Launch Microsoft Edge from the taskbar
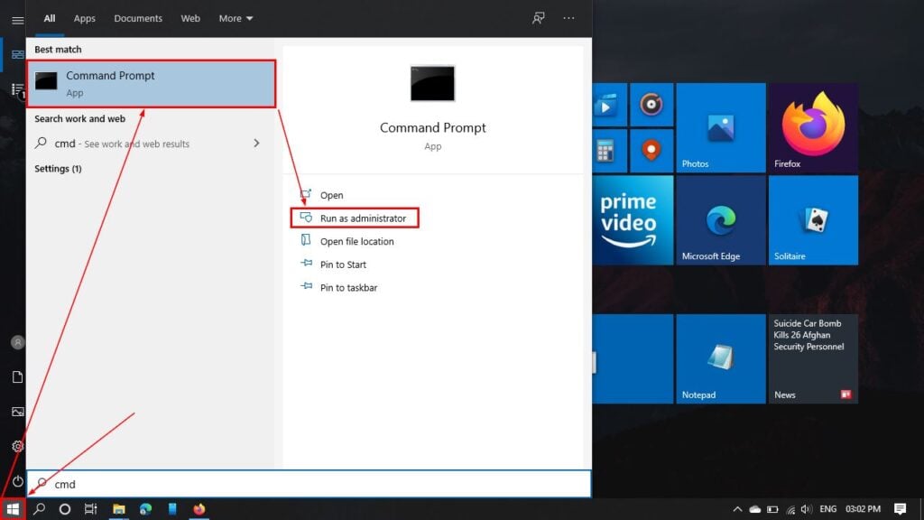This screenshot has width=924, height=520. (x=145, y=509)
